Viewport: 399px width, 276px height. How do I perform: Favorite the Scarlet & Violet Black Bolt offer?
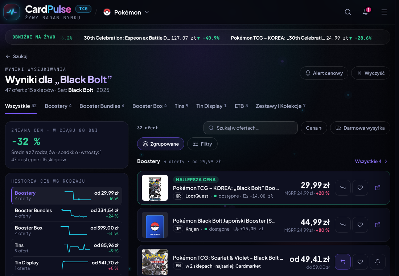pos(360,262)
